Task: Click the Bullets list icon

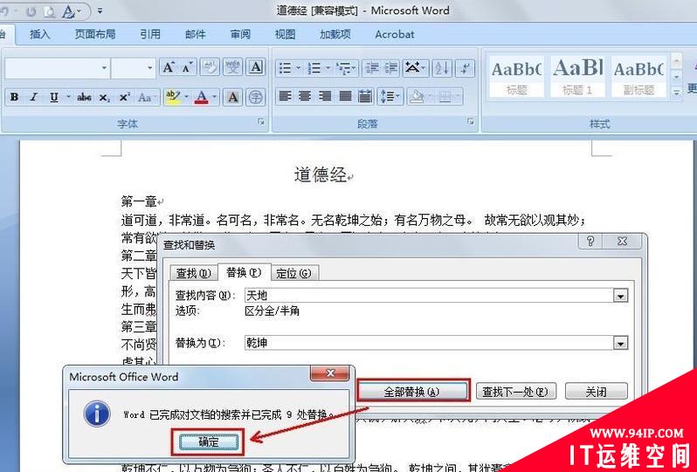Action: (x=285, y=68)
